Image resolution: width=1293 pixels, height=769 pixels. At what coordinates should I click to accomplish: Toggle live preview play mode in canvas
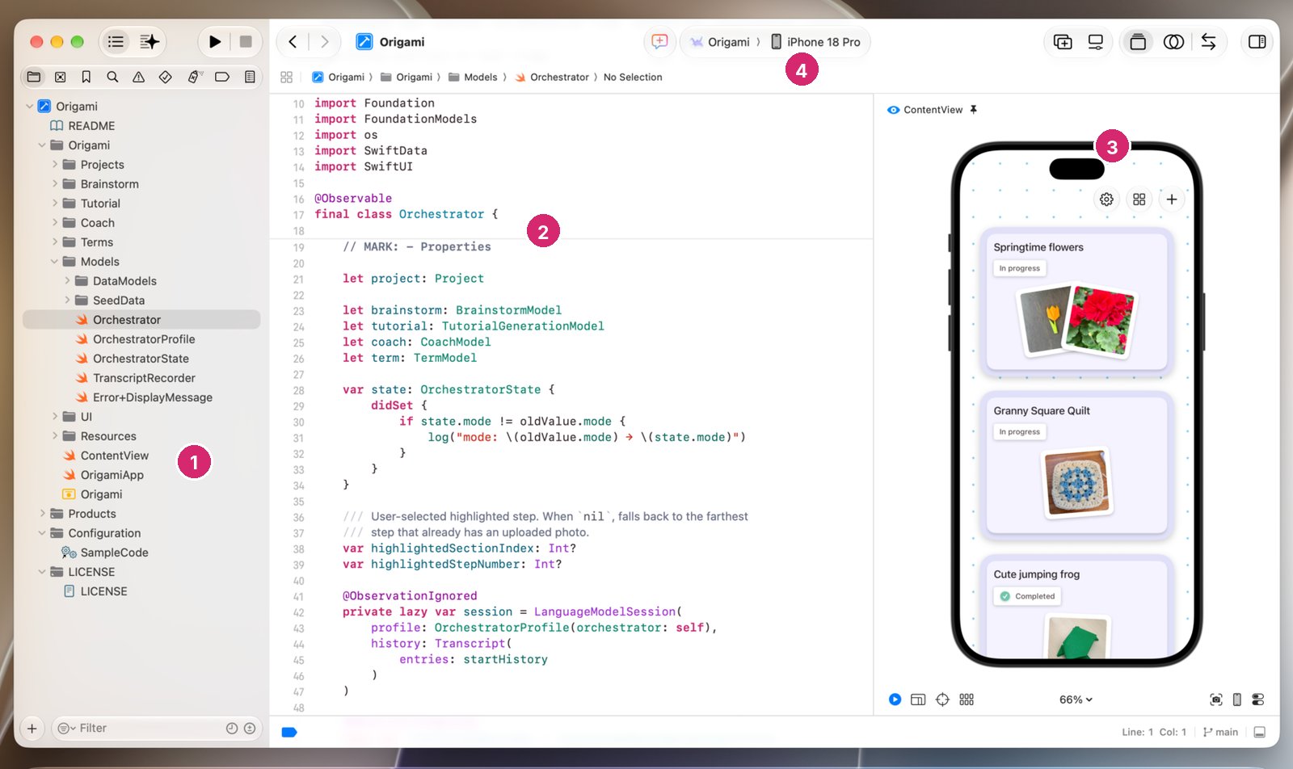895,700
